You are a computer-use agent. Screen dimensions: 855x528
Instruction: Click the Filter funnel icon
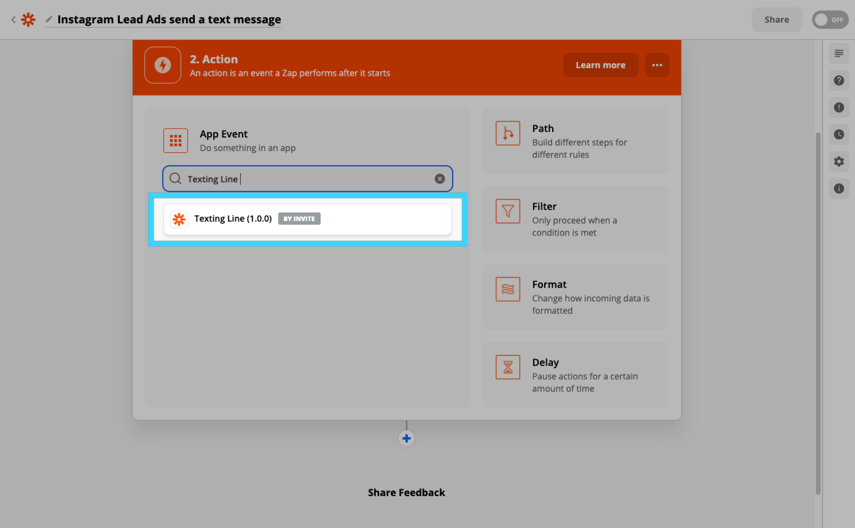click(507, 211)
